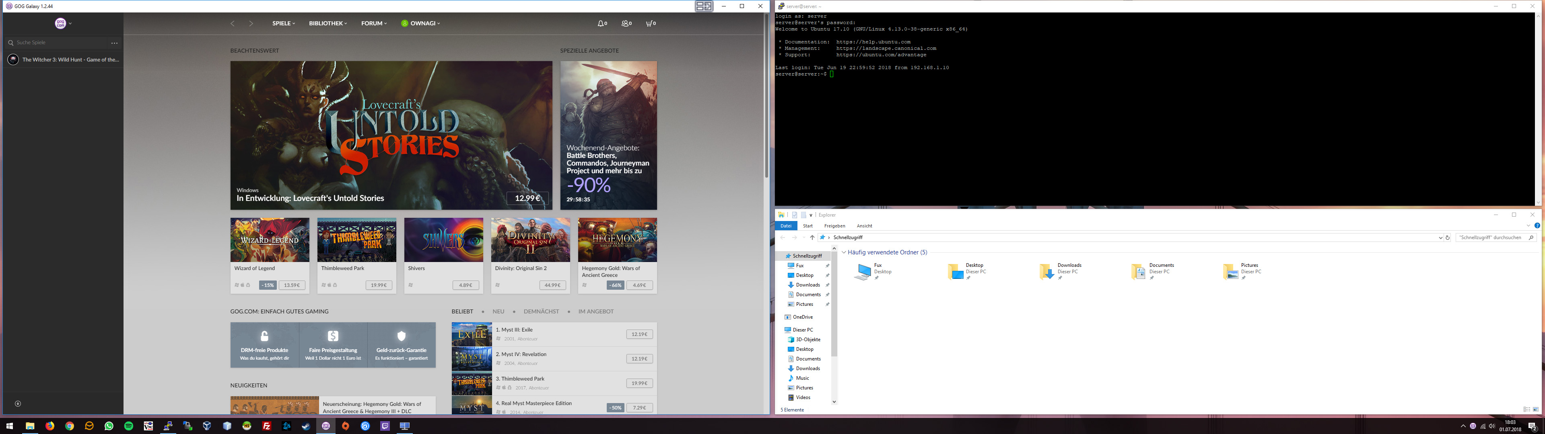This screenshot has height=434, width=1545.
Task: Launch FileZilla from the taskbar
Action: pyautogui.click(x=267, y=426)
